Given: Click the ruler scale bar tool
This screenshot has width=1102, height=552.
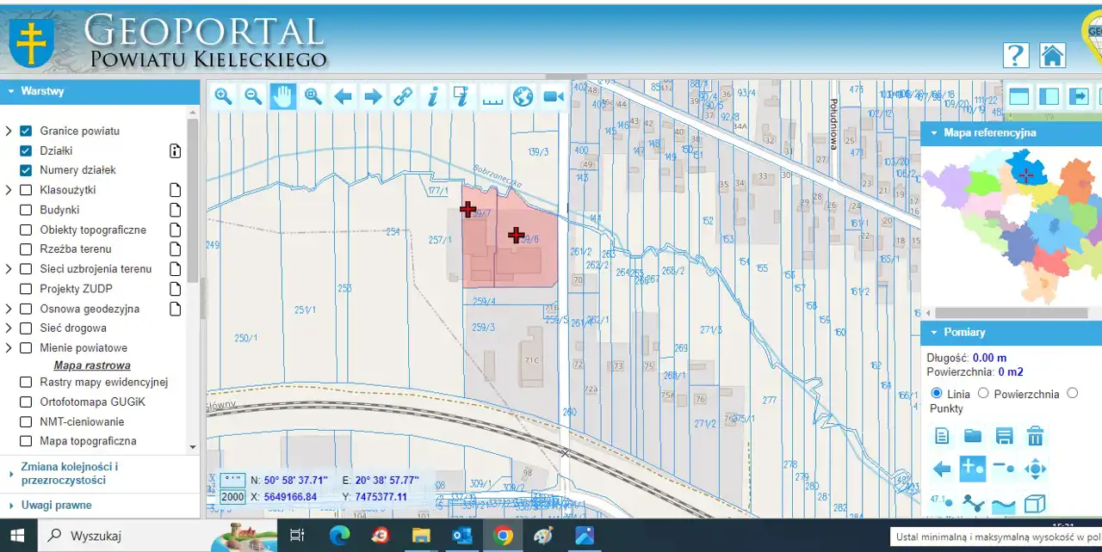Looking at the screenshot, I should tap(492, 96).
